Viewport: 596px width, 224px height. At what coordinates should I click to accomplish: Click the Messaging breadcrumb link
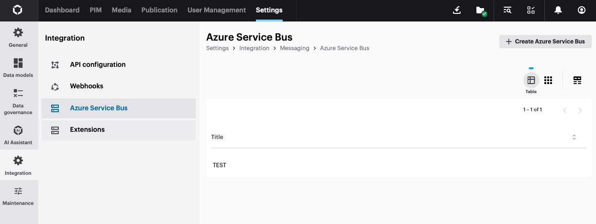coord(295,48)
